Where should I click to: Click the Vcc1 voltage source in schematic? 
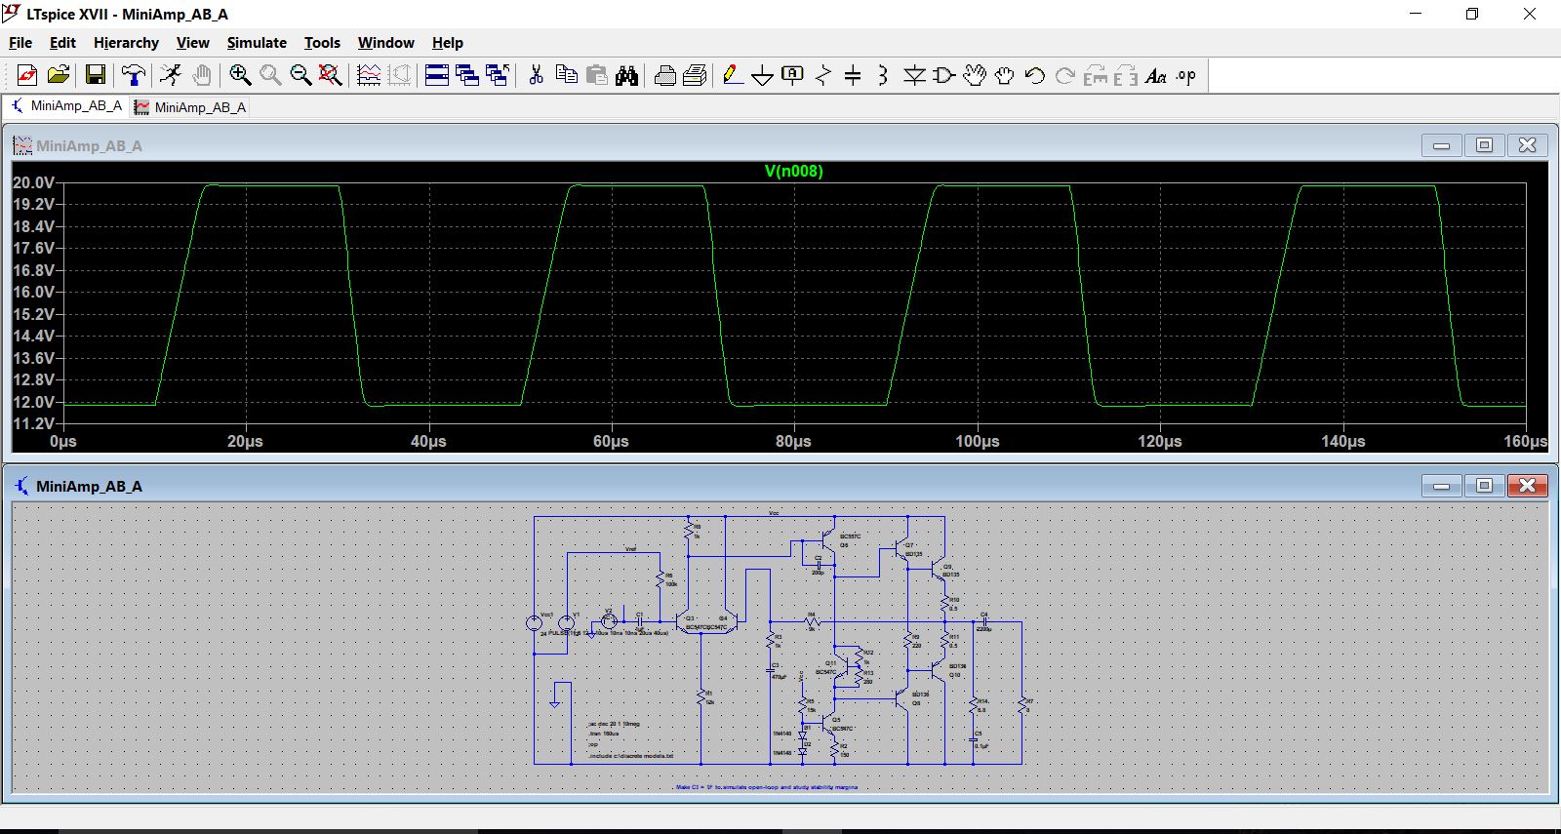click(535, 622)
